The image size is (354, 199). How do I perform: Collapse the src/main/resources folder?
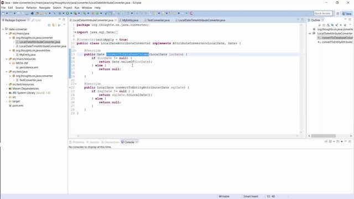[x=7, y=59]
